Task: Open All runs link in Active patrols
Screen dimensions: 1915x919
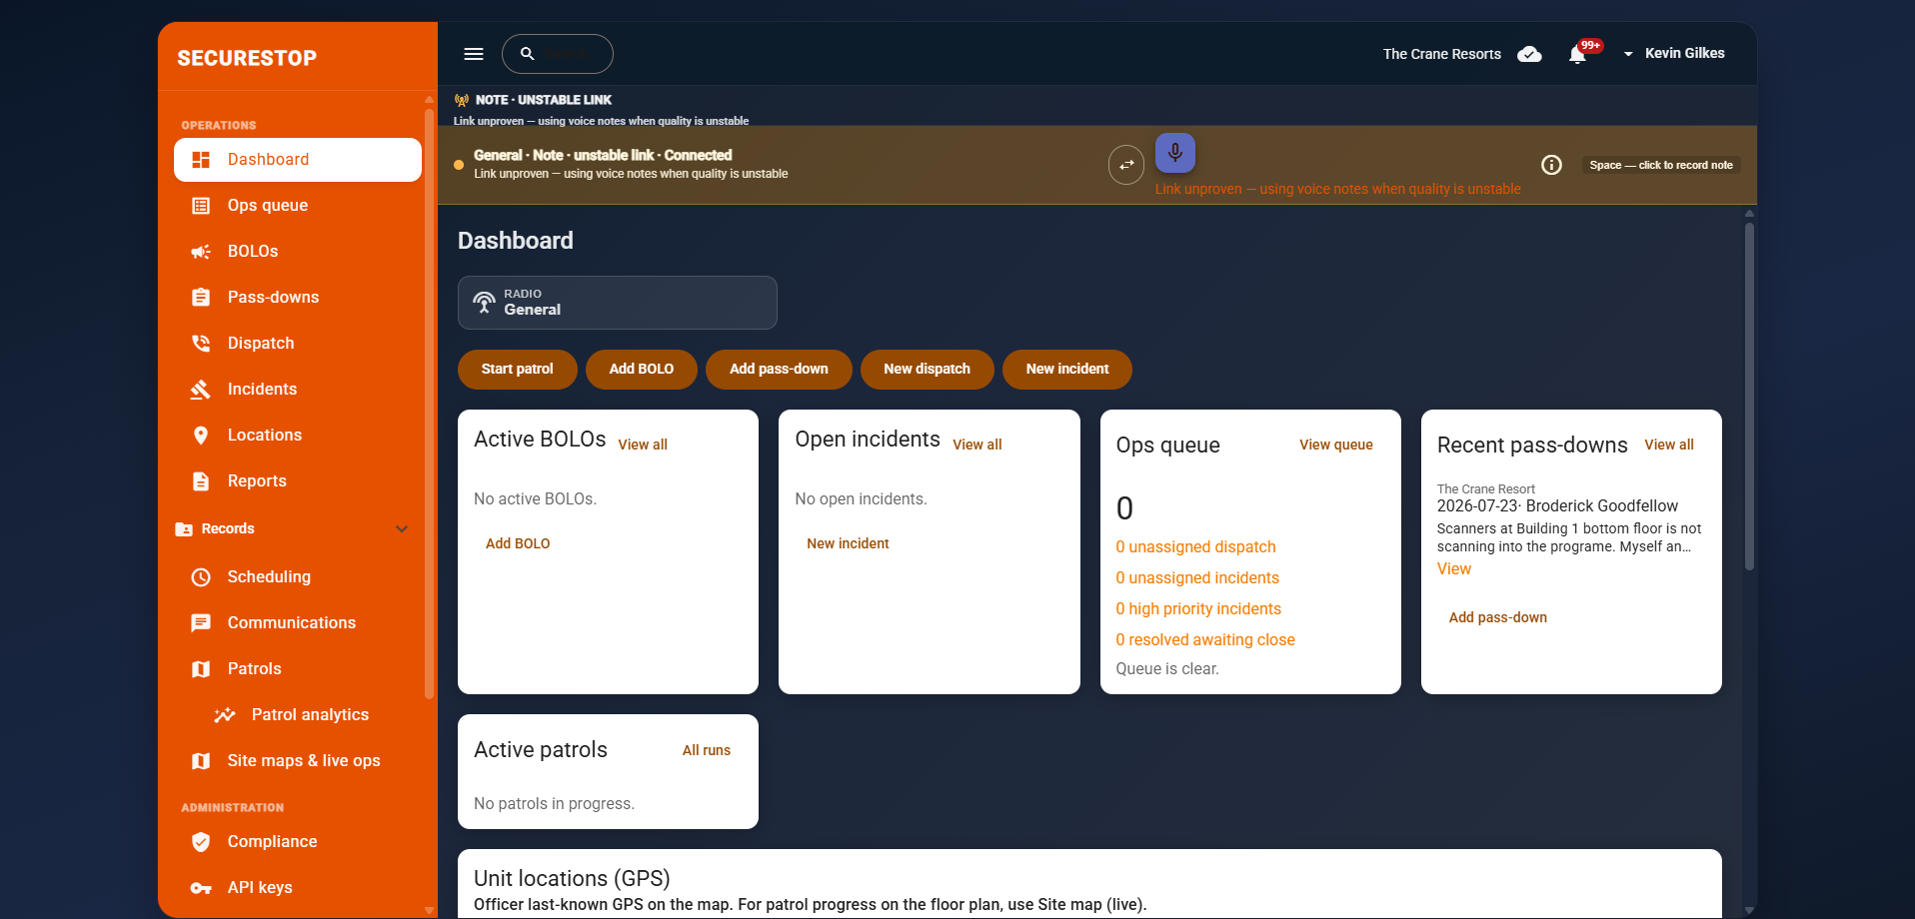Action: tap(707, 750)
